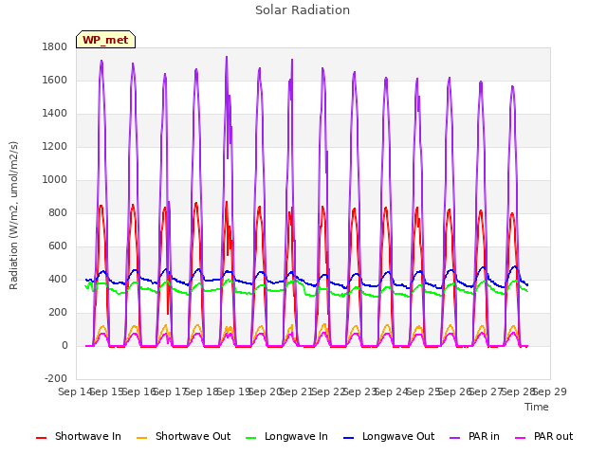The width and height of the screenshot is (607, 455).
Task: Toggle the PAR in legend entry
Action: [474, 436]
